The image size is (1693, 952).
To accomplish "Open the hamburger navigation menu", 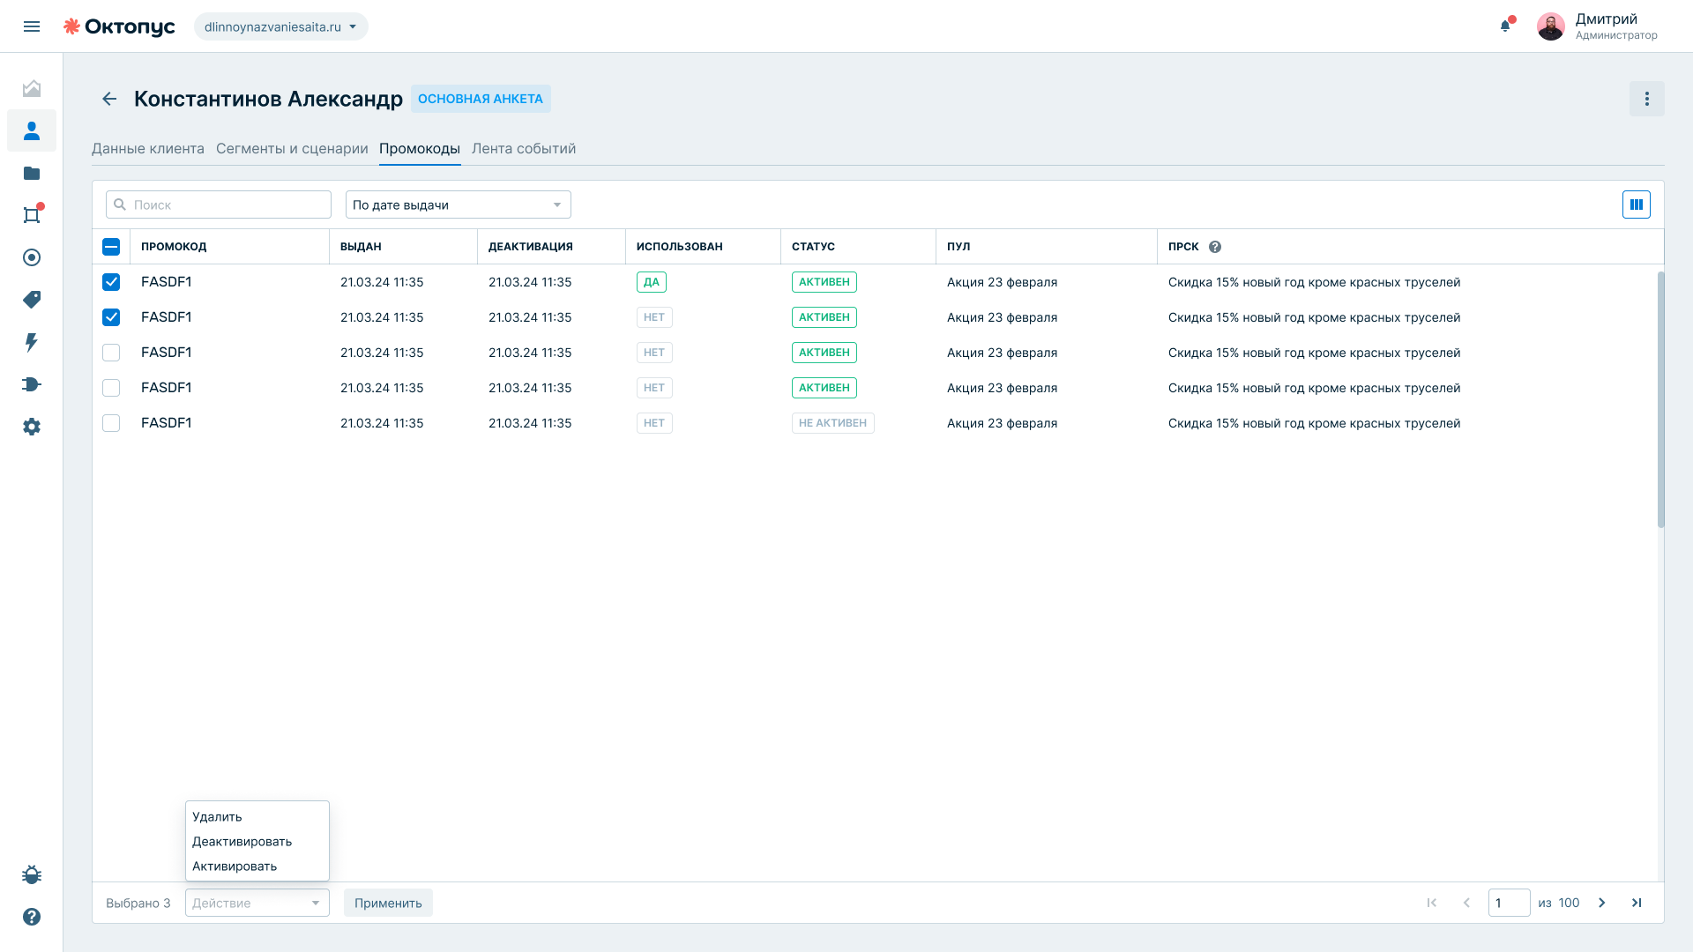I will [x=32, y=26].
